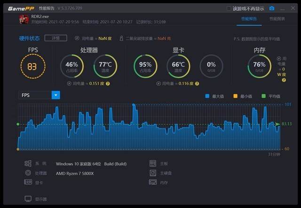301x208 pixels.
Task: Click the 'AMD Ryzen 7 5800X' text
Action: 75,174
